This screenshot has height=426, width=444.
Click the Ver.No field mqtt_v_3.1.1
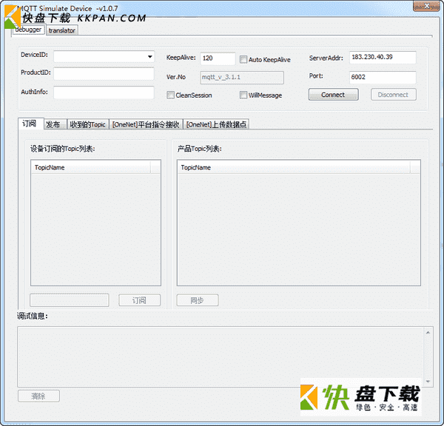click(242, 77)
